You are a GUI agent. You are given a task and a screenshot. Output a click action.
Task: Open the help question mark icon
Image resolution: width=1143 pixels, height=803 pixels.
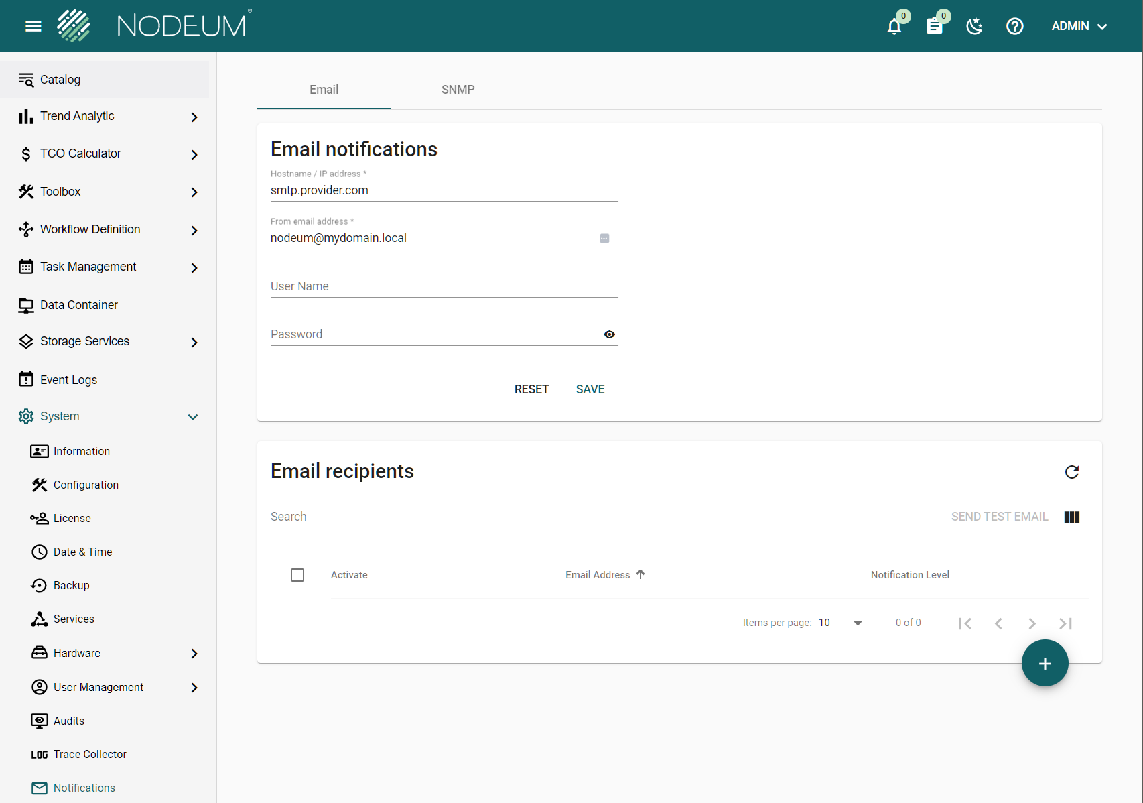[x=1015, y=26]
